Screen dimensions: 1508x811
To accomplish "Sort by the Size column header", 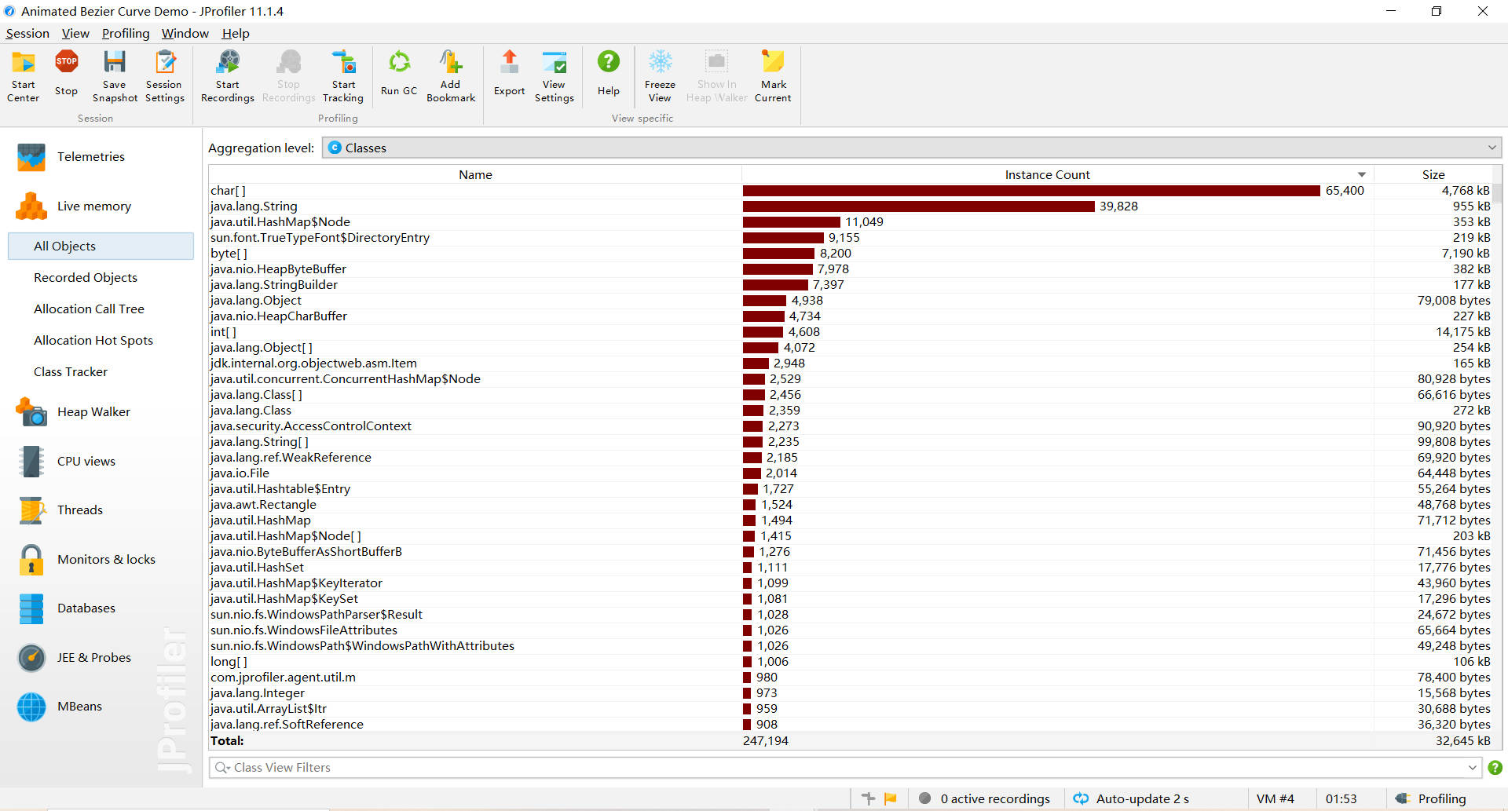I will coord(1433,175).
